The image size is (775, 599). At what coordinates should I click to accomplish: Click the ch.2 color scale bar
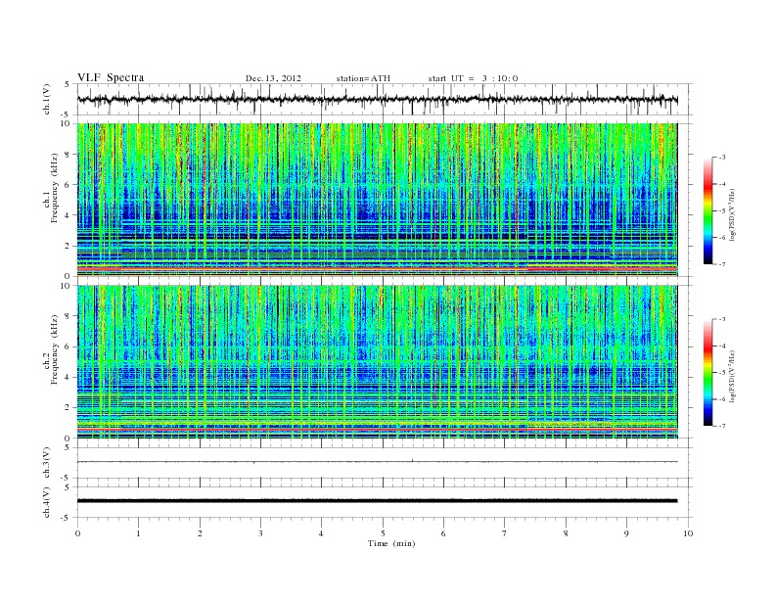[x=707, y=372]
